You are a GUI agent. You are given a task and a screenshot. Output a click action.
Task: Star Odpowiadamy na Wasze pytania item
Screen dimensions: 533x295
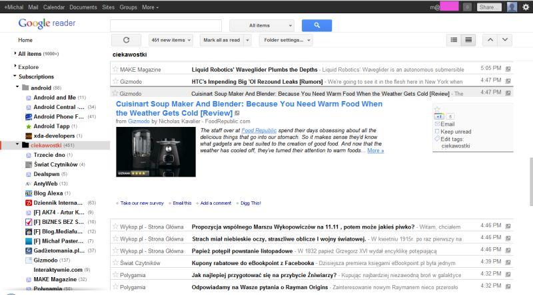click(x=115, y=286)
